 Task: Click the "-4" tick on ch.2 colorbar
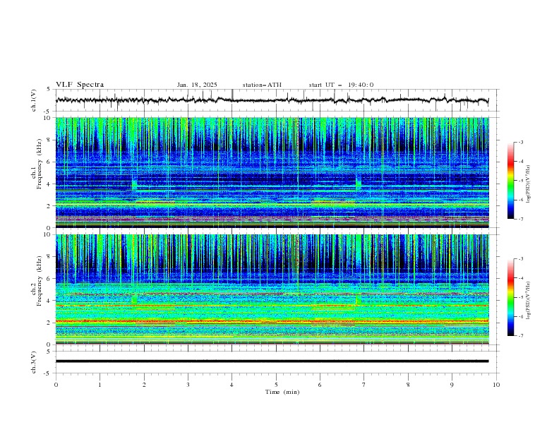pyautogui.click(x=520, y=278)
